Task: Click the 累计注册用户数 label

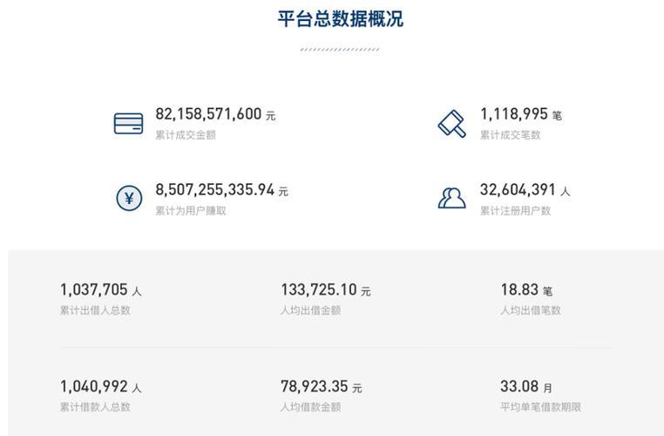Action: (x=515, y=210)
